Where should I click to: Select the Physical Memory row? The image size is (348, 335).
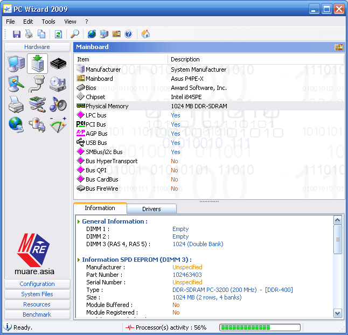click(209, 106)
